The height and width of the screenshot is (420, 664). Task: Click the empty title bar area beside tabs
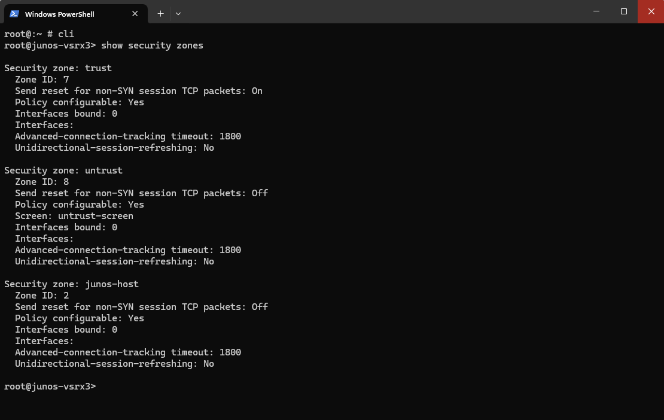[x=381, y=11]
